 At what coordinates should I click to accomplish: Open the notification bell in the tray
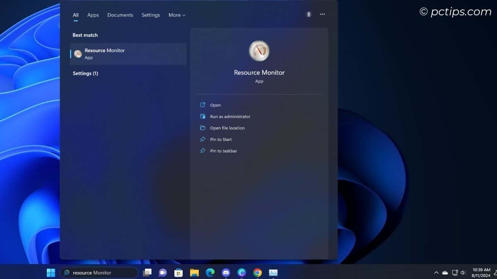[x=495, y=273]
